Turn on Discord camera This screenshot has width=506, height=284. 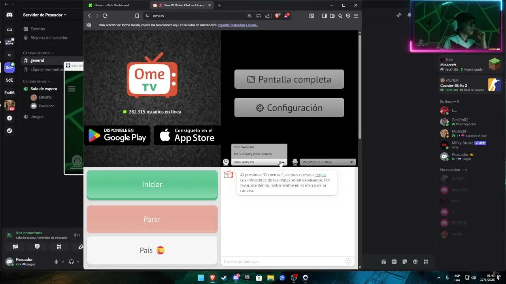point(15,247)
